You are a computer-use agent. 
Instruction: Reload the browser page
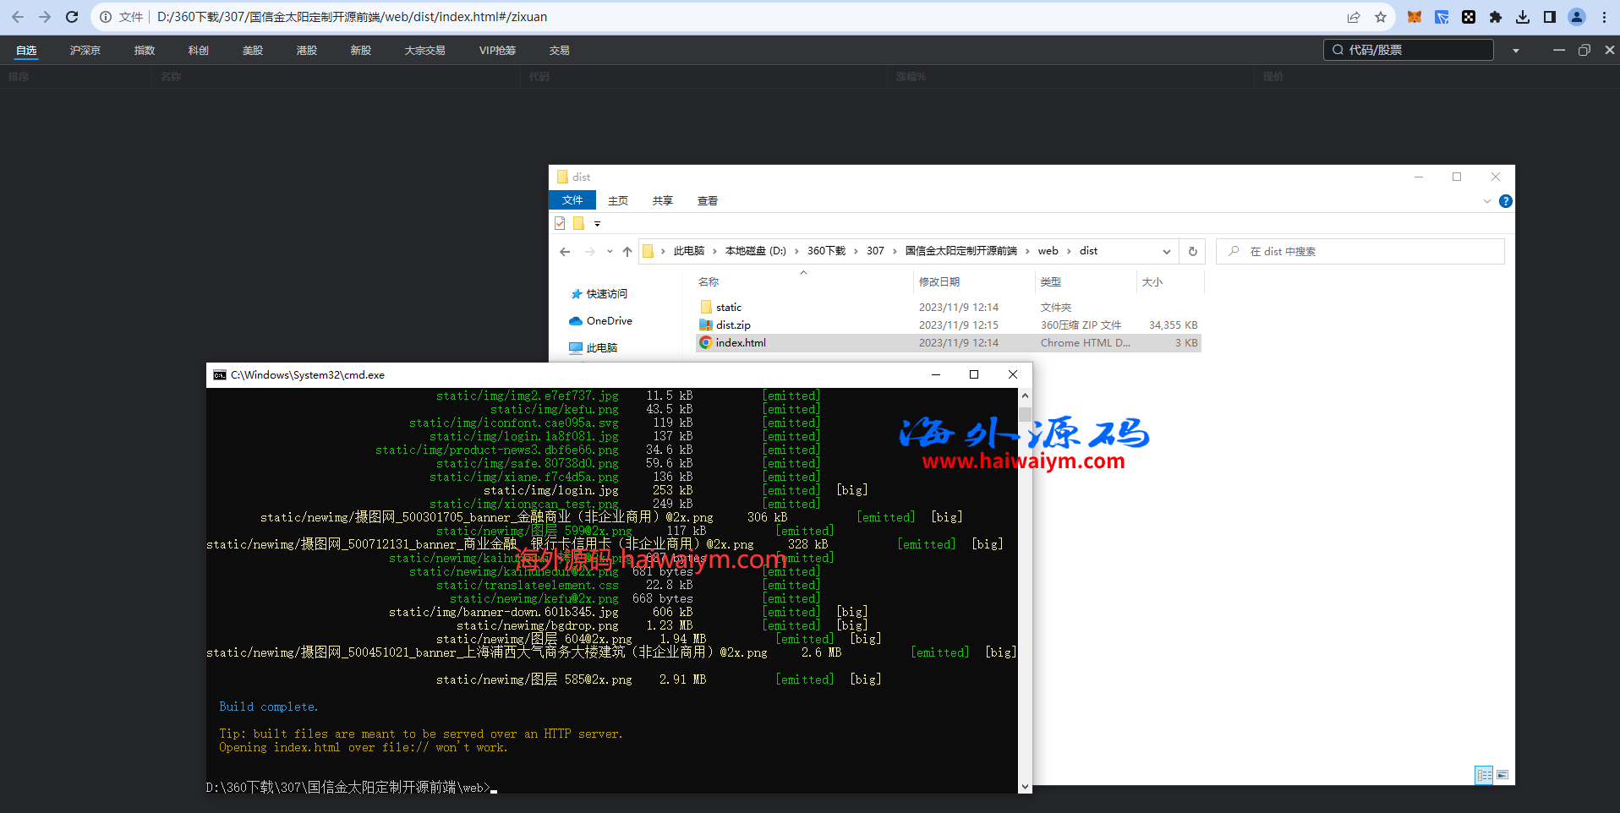tap(72, 17)
